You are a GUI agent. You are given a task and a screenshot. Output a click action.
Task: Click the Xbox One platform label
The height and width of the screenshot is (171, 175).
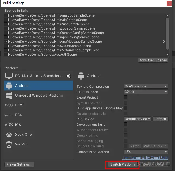click(x=23, y=135)
